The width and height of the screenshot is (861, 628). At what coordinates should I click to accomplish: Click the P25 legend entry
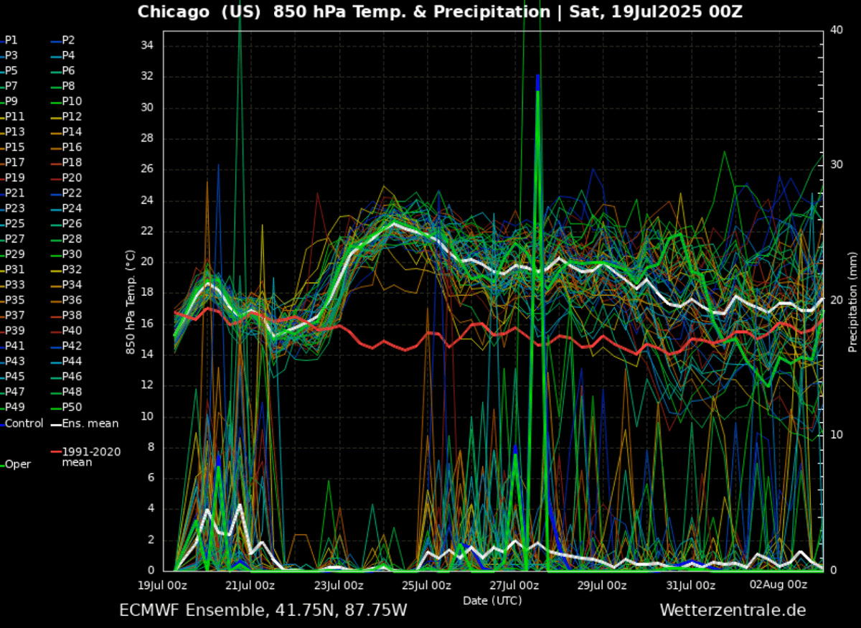tap(15, 223)
